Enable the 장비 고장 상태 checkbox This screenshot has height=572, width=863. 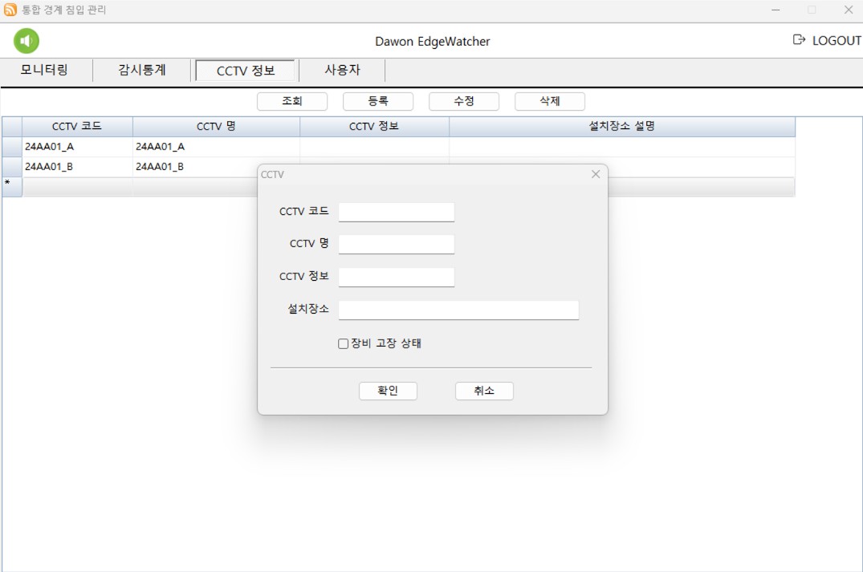[x=344, y=343]
